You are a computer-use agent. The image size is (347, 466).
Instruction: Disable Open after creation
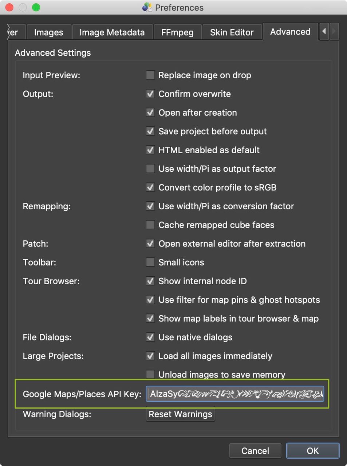(150, 112)
